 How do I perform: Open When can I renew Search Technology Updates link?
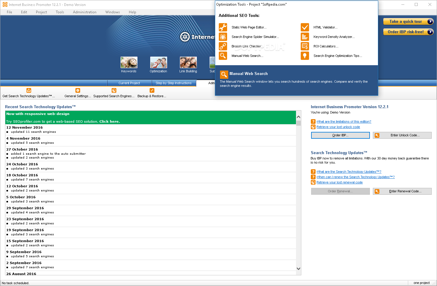click(355, 177)
